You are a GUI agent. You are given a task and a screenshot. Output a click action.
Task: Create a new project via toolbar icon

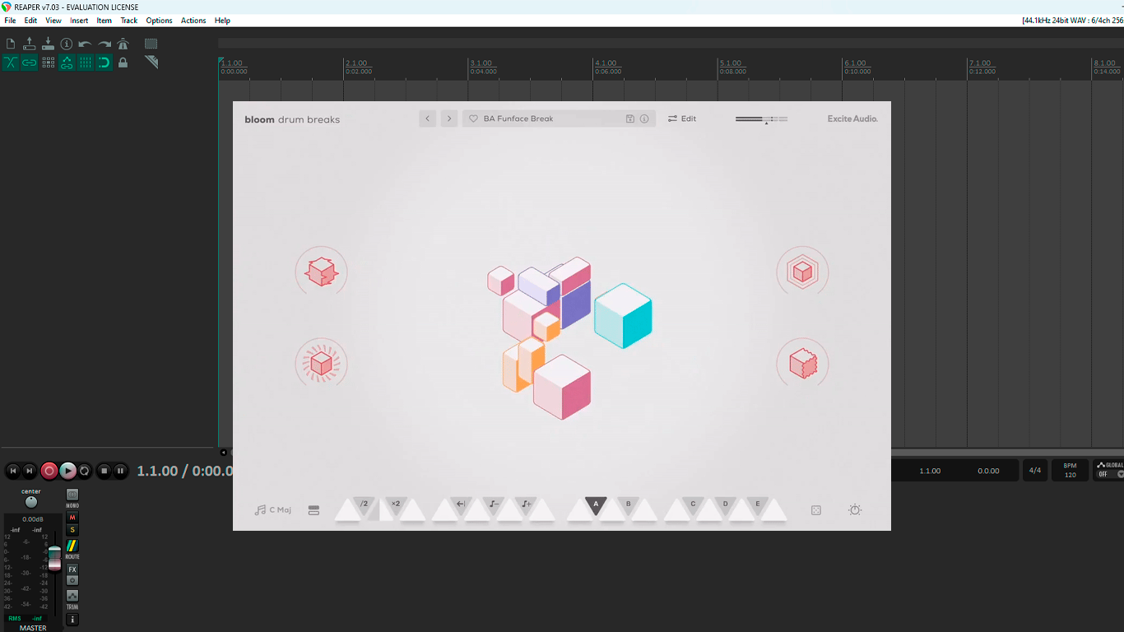coord(11,44)
